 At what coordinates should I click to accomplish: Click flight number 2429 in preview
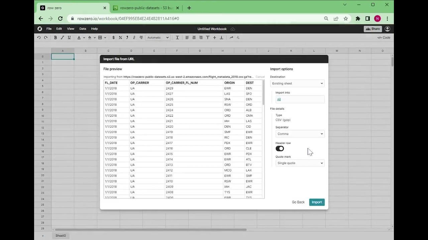(170, 88)
